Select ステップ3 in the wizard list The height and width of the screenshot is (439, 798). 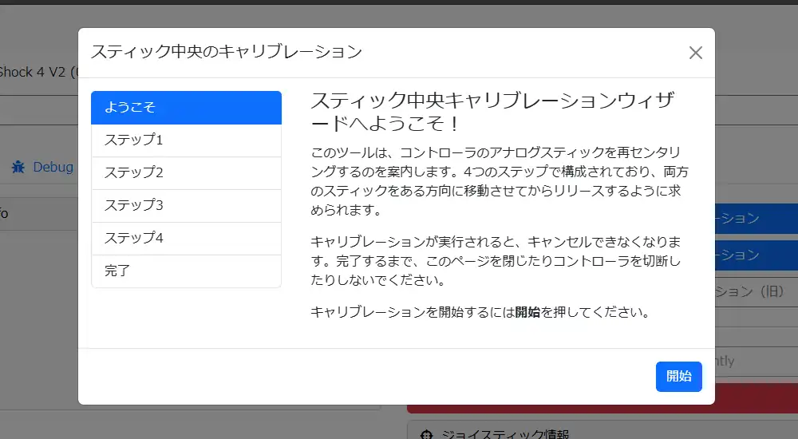click(186, 205)
